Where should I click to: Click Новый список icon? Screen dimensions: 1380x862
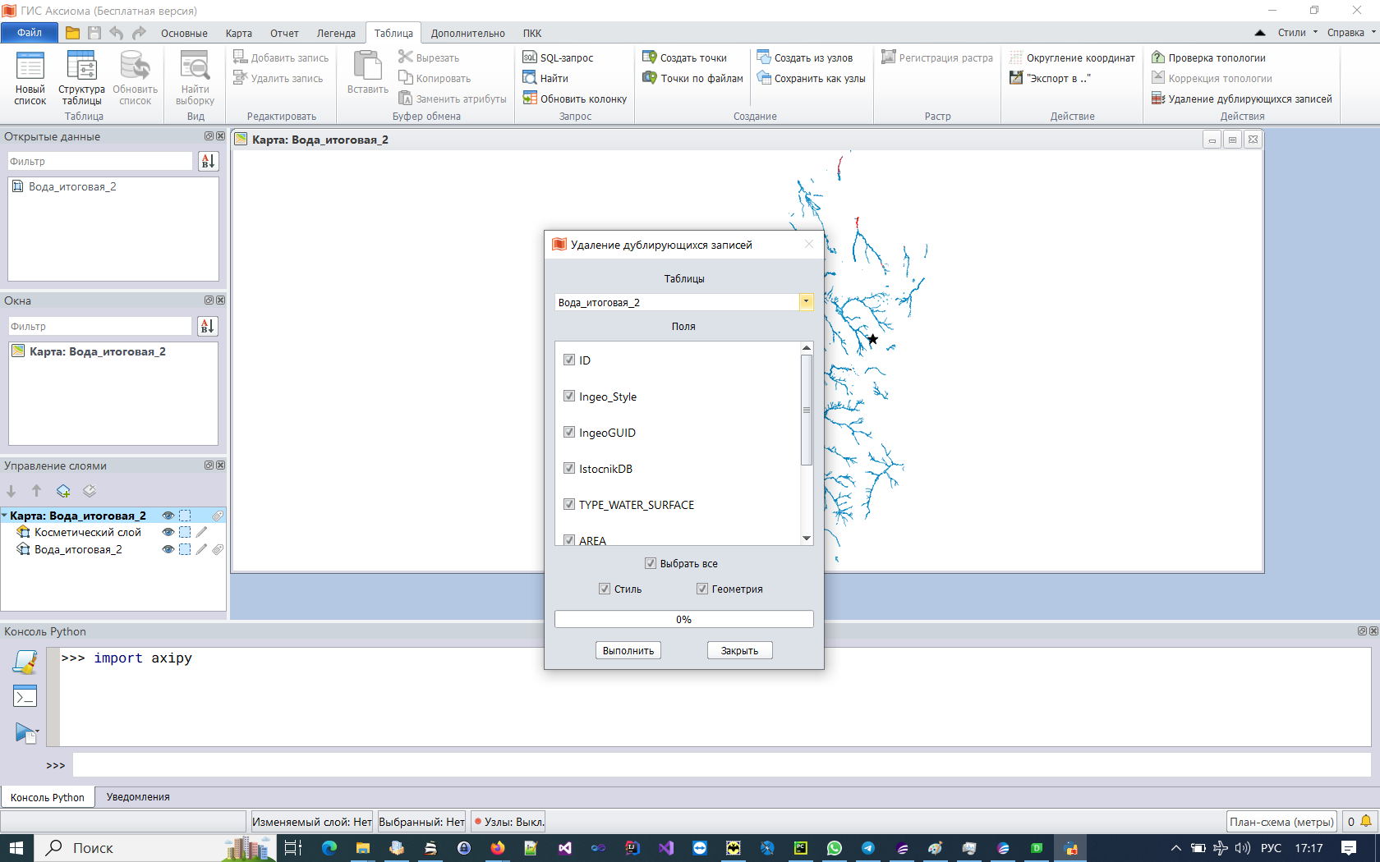[x=30, y=68]
